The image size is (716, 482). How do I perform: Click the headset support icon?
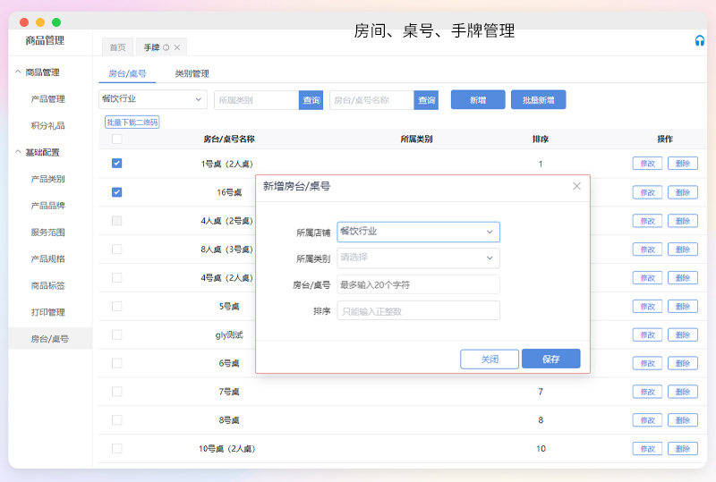pos(699,41)
